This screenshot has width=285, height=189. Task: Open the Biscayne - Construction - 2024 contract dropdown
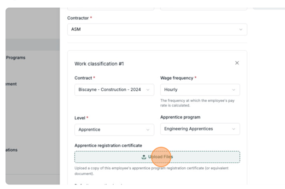coord(111,90)
